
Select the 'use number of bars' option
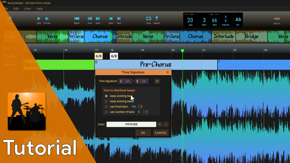click(x=107, y=112)
